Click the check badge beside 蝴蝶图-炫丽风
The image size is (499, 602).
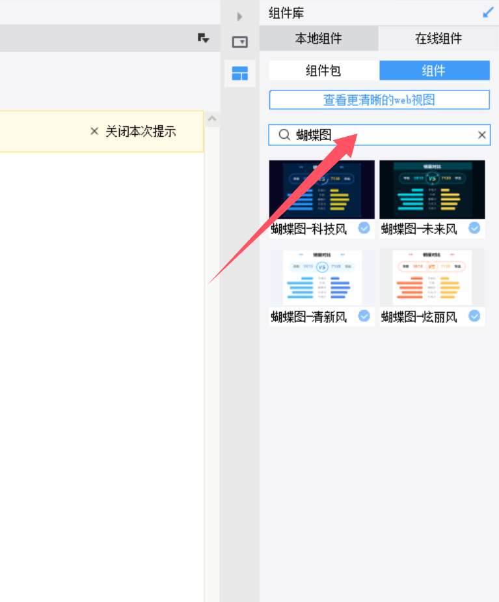(x=474, y=316)
